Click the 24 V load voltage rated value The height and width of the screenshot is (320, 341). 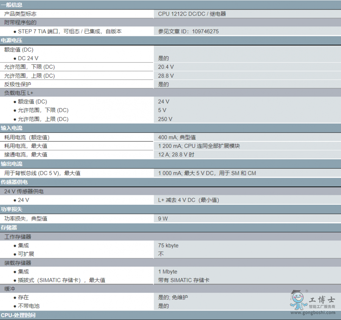(x=164, y=102)
